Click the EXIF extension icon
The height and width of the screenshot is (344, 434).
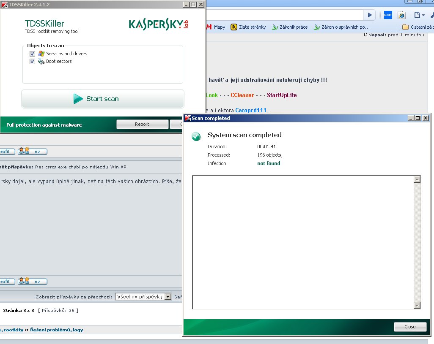pos(387,15)
